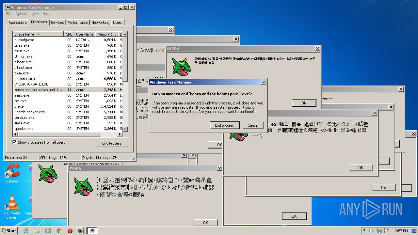Viewport: 418px width, 235px height.
Task: Launch Windows Media Player from taskbar
Action: (48, 231)
